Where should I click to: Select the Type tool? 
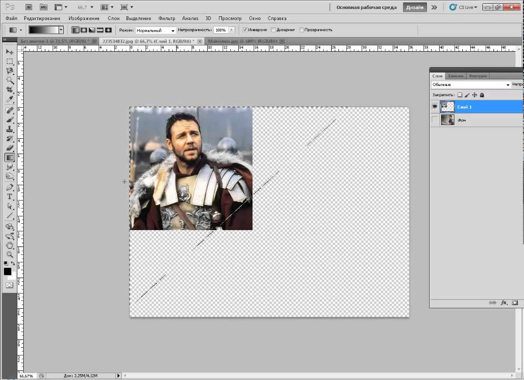pyautogui.click(x=9, y=197)
